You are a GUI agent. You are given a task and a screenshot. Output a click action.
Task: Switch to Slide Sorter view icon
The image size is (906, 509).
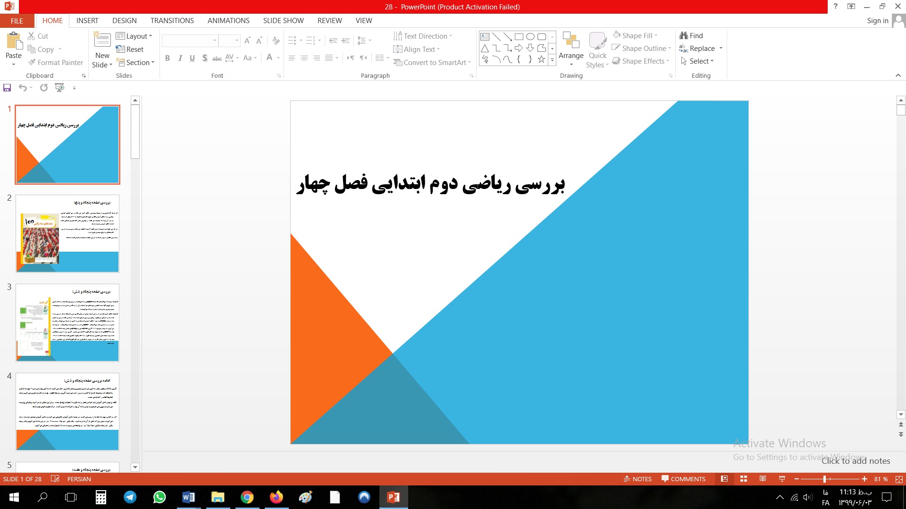click(744, 479)
